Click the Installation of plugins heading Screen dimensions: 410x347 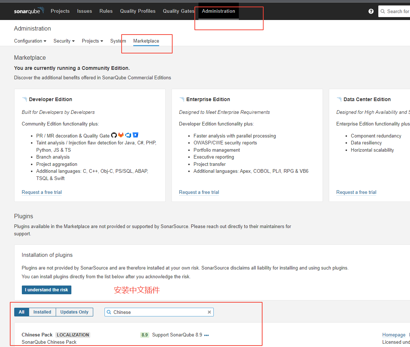pos(47,255)
